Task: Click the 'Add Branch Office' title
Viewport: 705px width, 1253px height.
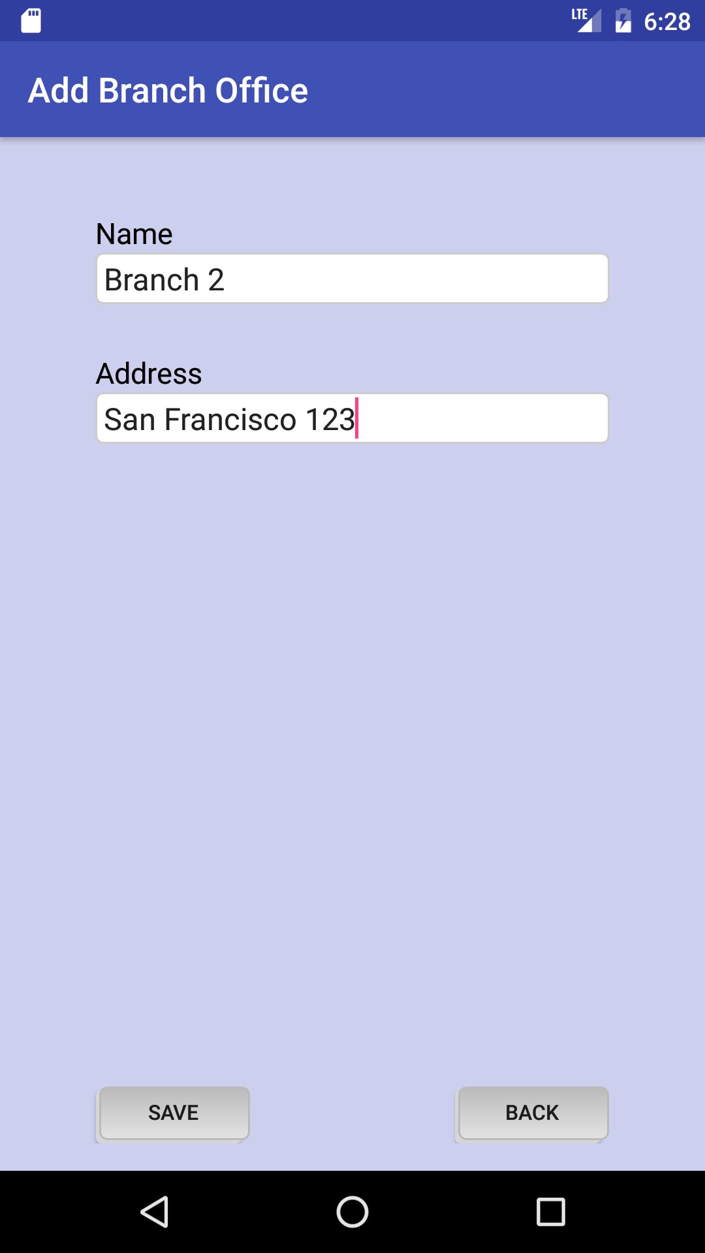Action: tap(168, 90)
